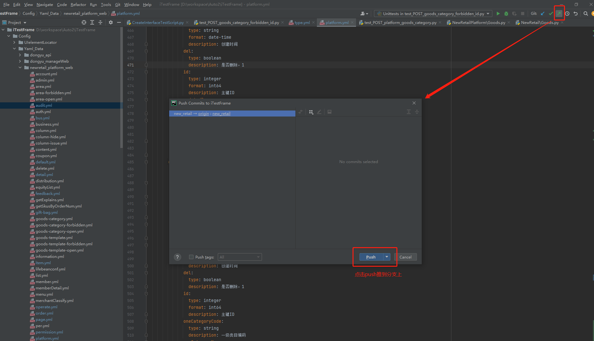This screenshot has height=341, width=594.
Task: Open the Refactor menu
Action: click(x=78, y=4)
